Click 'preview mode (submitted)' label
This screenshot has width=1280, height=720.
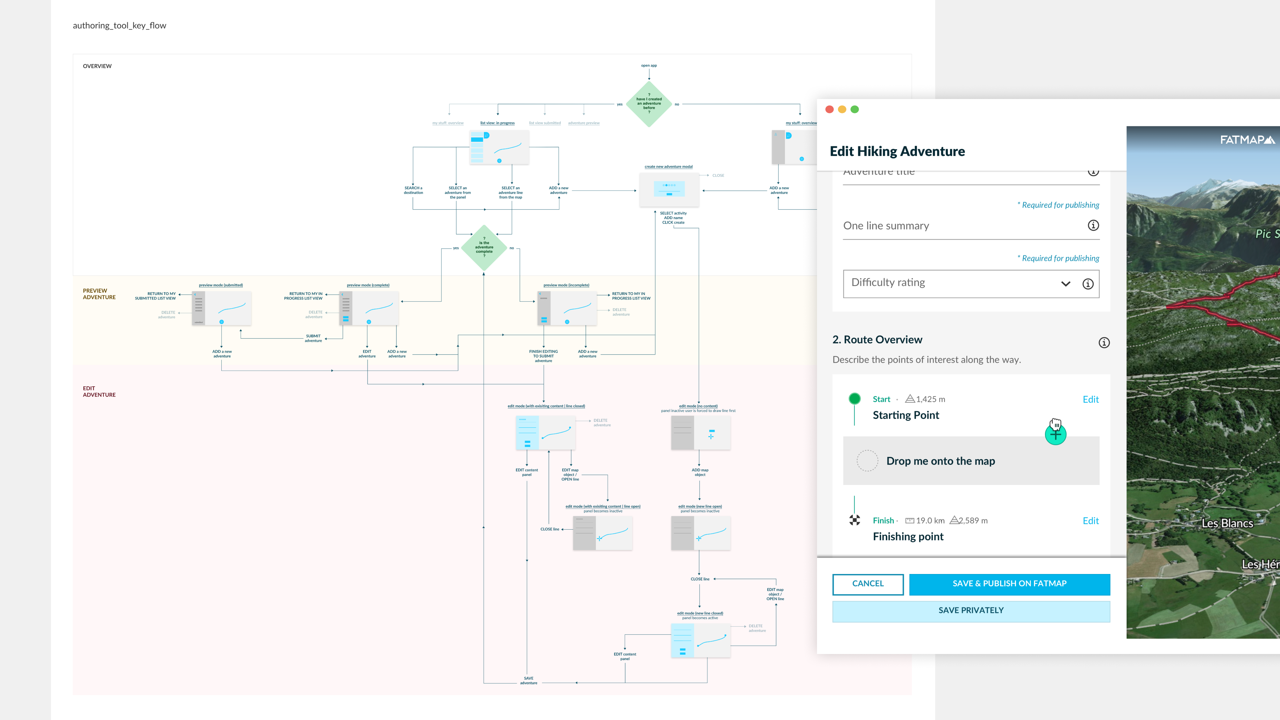click(221, 285)
